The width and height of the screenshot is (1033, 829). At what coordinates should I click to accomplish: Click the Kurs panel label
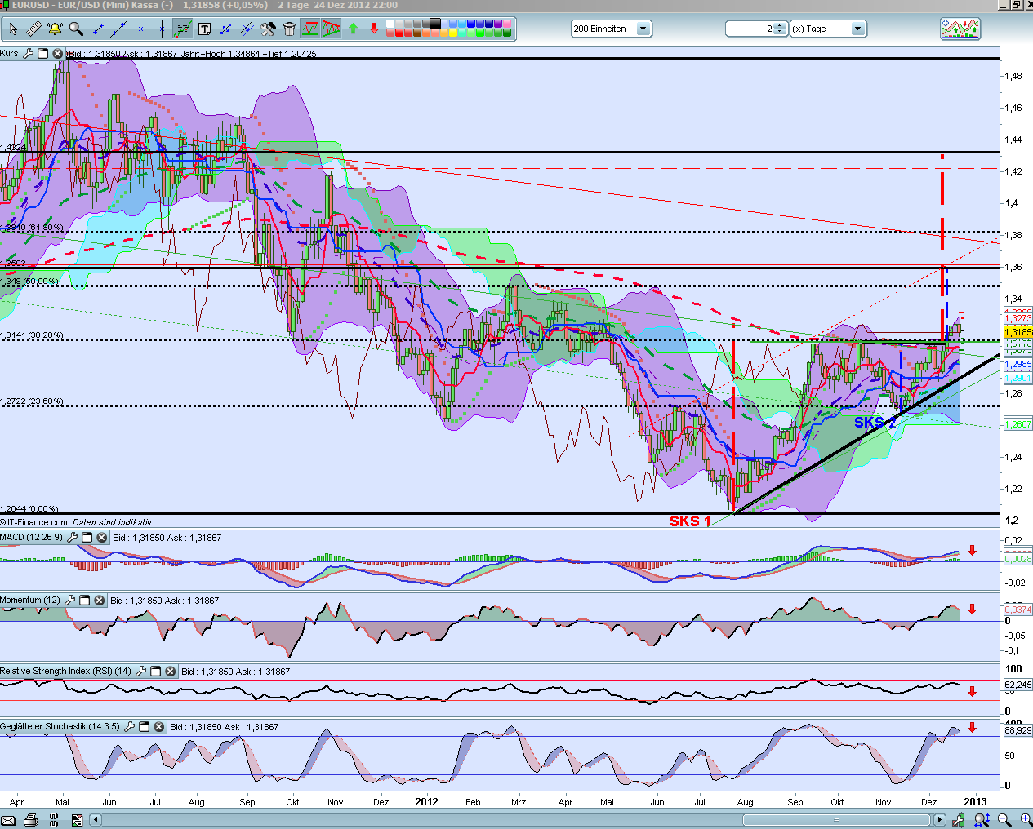[x=9, y=53]
